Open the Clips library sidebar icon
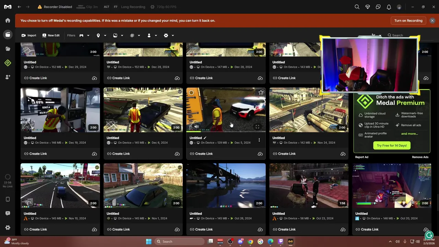 click(8, 34)
